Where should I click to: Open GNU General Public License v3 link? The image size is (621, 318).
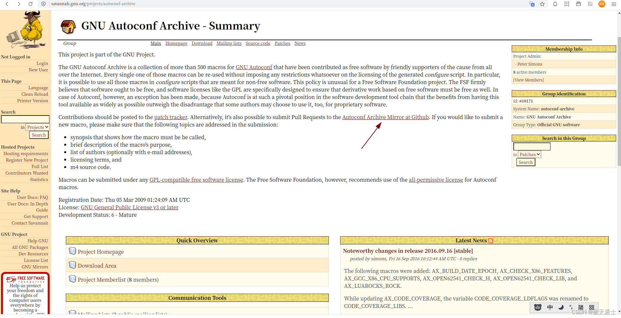click(130, 207)
